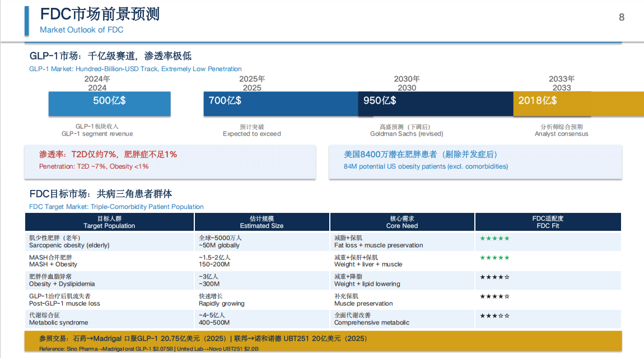The width and height of the screenshot is (644, 358).
Task: Click star rating in Post-GLP-1 muscle loss row
Action: [495, 296]
